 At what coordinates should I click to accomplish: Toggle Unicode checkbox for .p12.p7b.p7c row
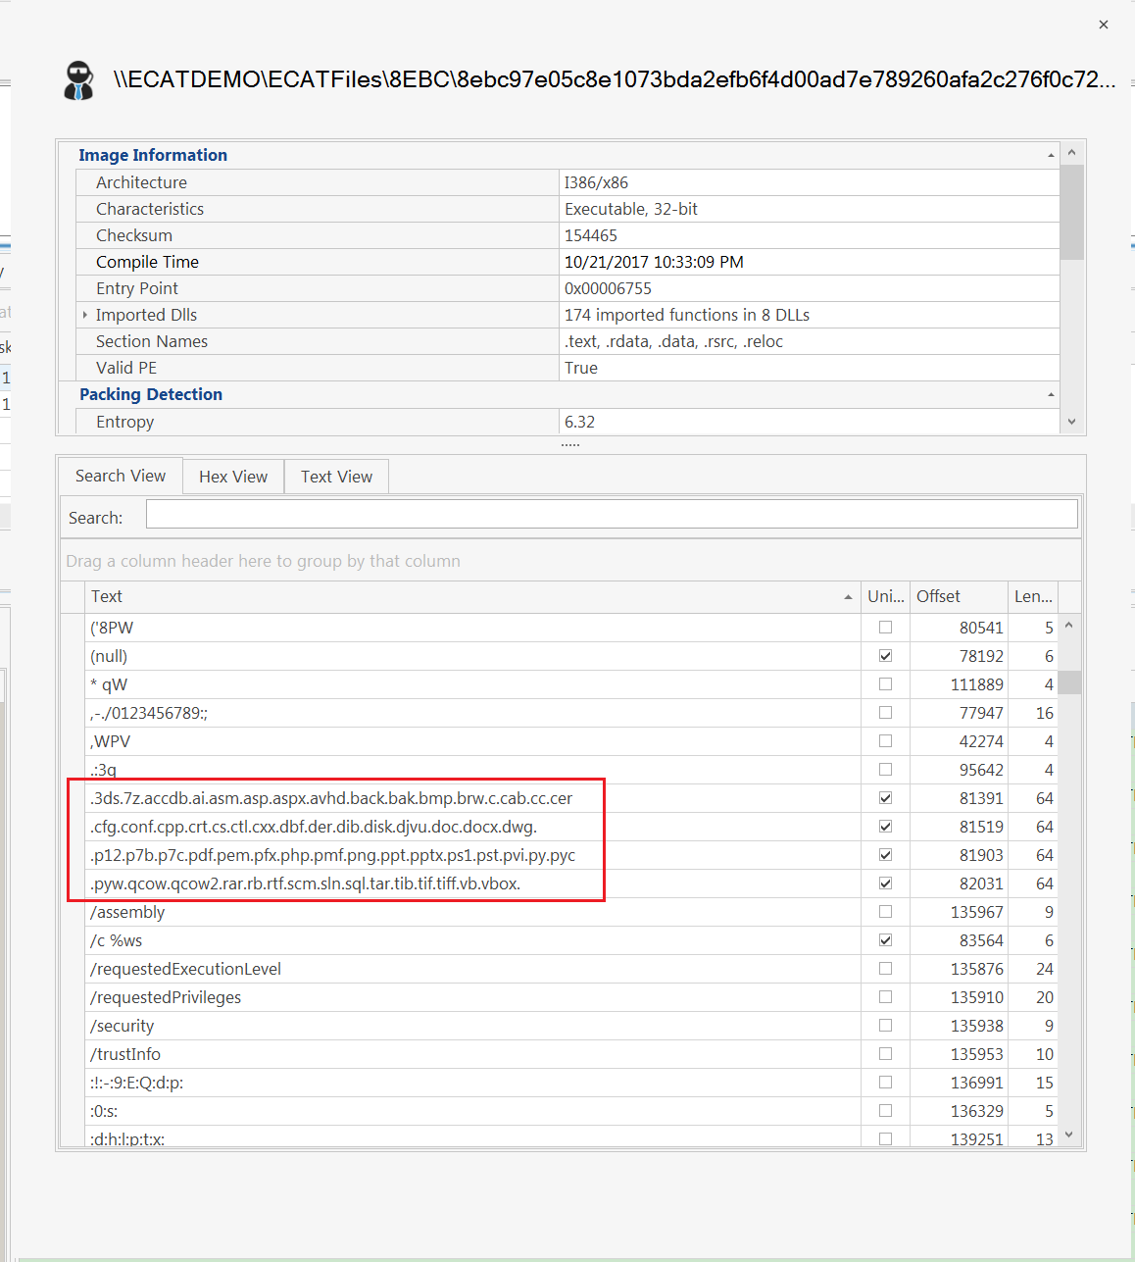(x=886, y=855)
